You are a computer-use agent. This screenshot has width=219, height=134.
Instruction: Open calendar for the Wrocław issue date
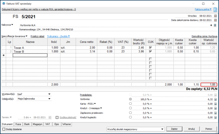[x=215, y=15]
